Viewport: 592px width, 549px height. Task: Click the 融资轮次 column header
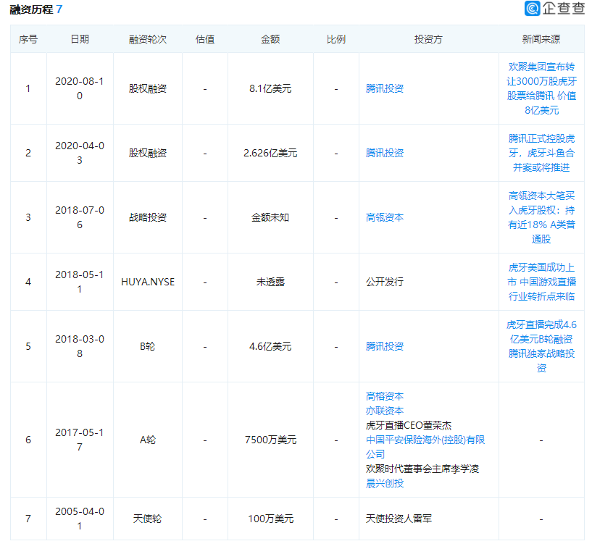(x=147, y=39)
